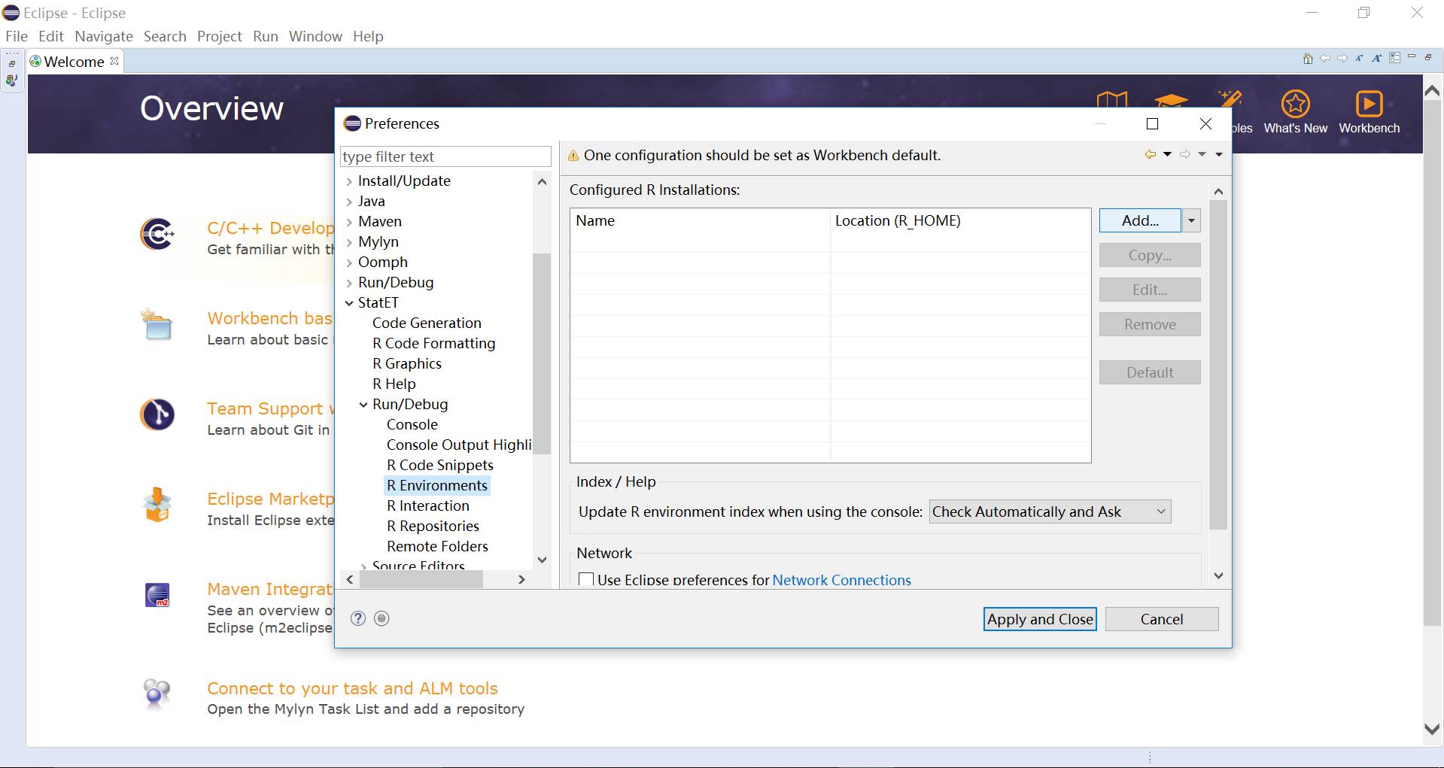Screen dimensions: 1444x768
Task: Click the preference tree horizontal scrollbar thumb
Action: coord(421,579)
